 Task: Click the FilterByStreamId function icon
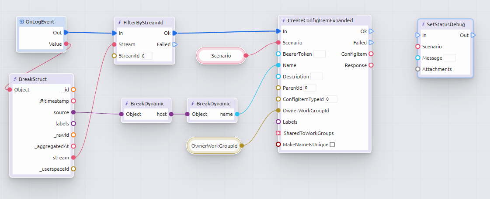point(120,22)
